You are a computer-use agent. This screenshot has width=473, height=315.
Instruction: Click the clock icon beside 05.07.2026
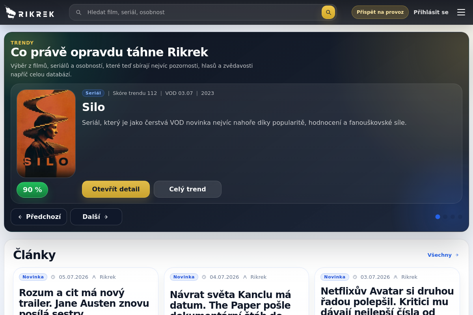click(x=53, y=277)
